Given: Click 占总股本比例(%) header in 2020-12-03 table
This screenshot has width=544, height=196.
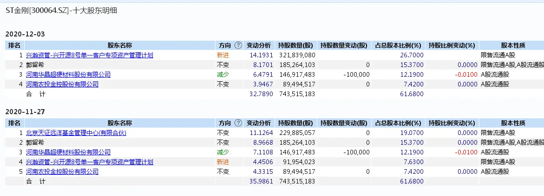Looking at the screenshot, I should [398, 45].
